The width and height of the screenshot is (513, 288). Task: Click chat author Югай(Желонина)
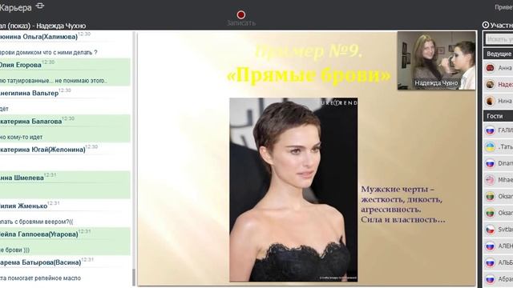click(42, 150)
